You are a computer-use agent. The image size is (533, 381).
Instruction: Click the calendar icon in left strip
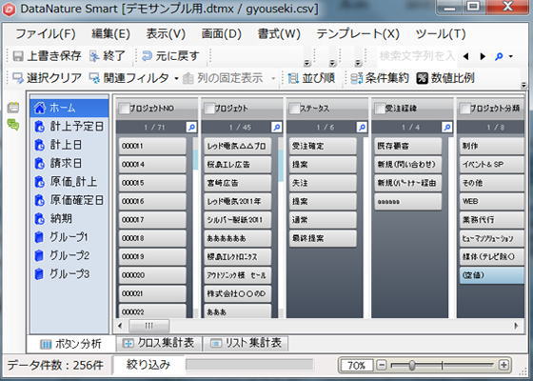pos(13,108)
